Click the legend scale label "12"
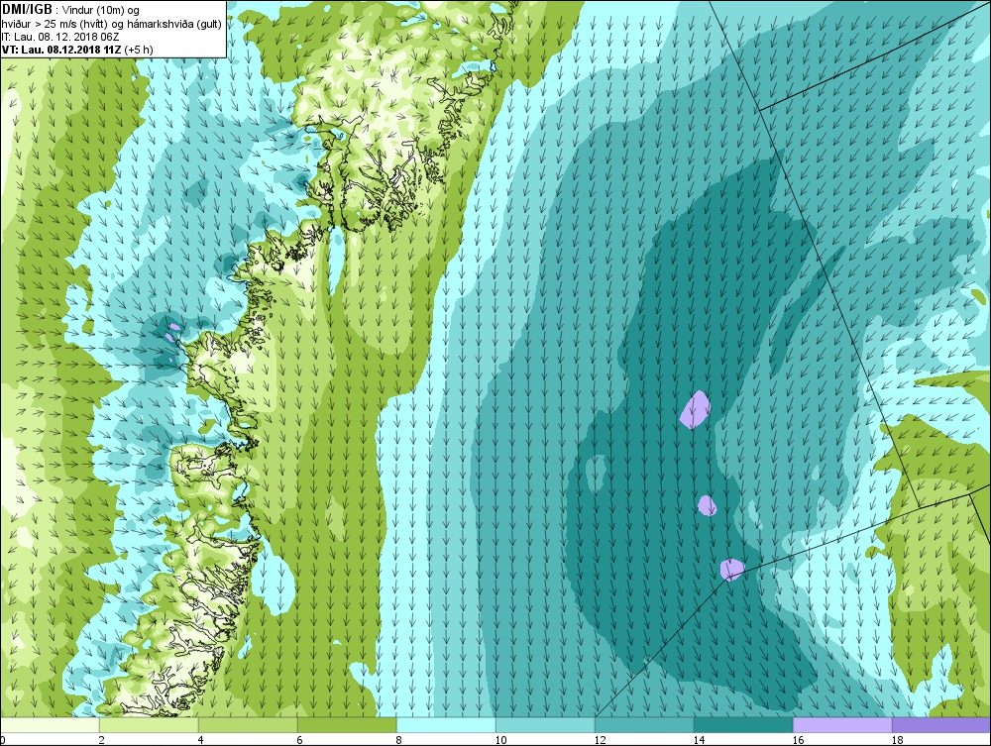Viewport: 991px width, 746px height. 600,740
